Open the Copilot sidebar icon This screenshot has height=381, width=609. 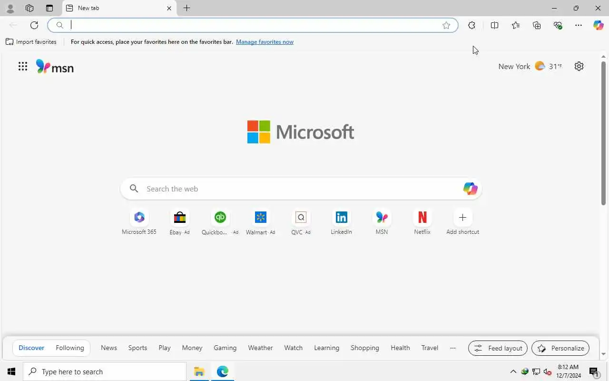tap(598, 25)
